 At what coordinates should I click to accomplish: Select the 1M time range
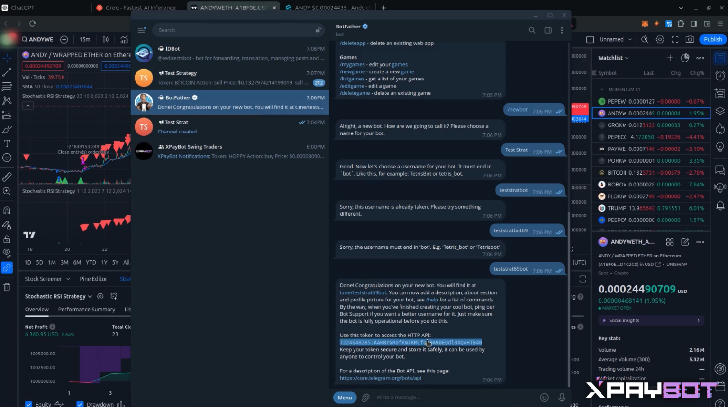point(52,262)
